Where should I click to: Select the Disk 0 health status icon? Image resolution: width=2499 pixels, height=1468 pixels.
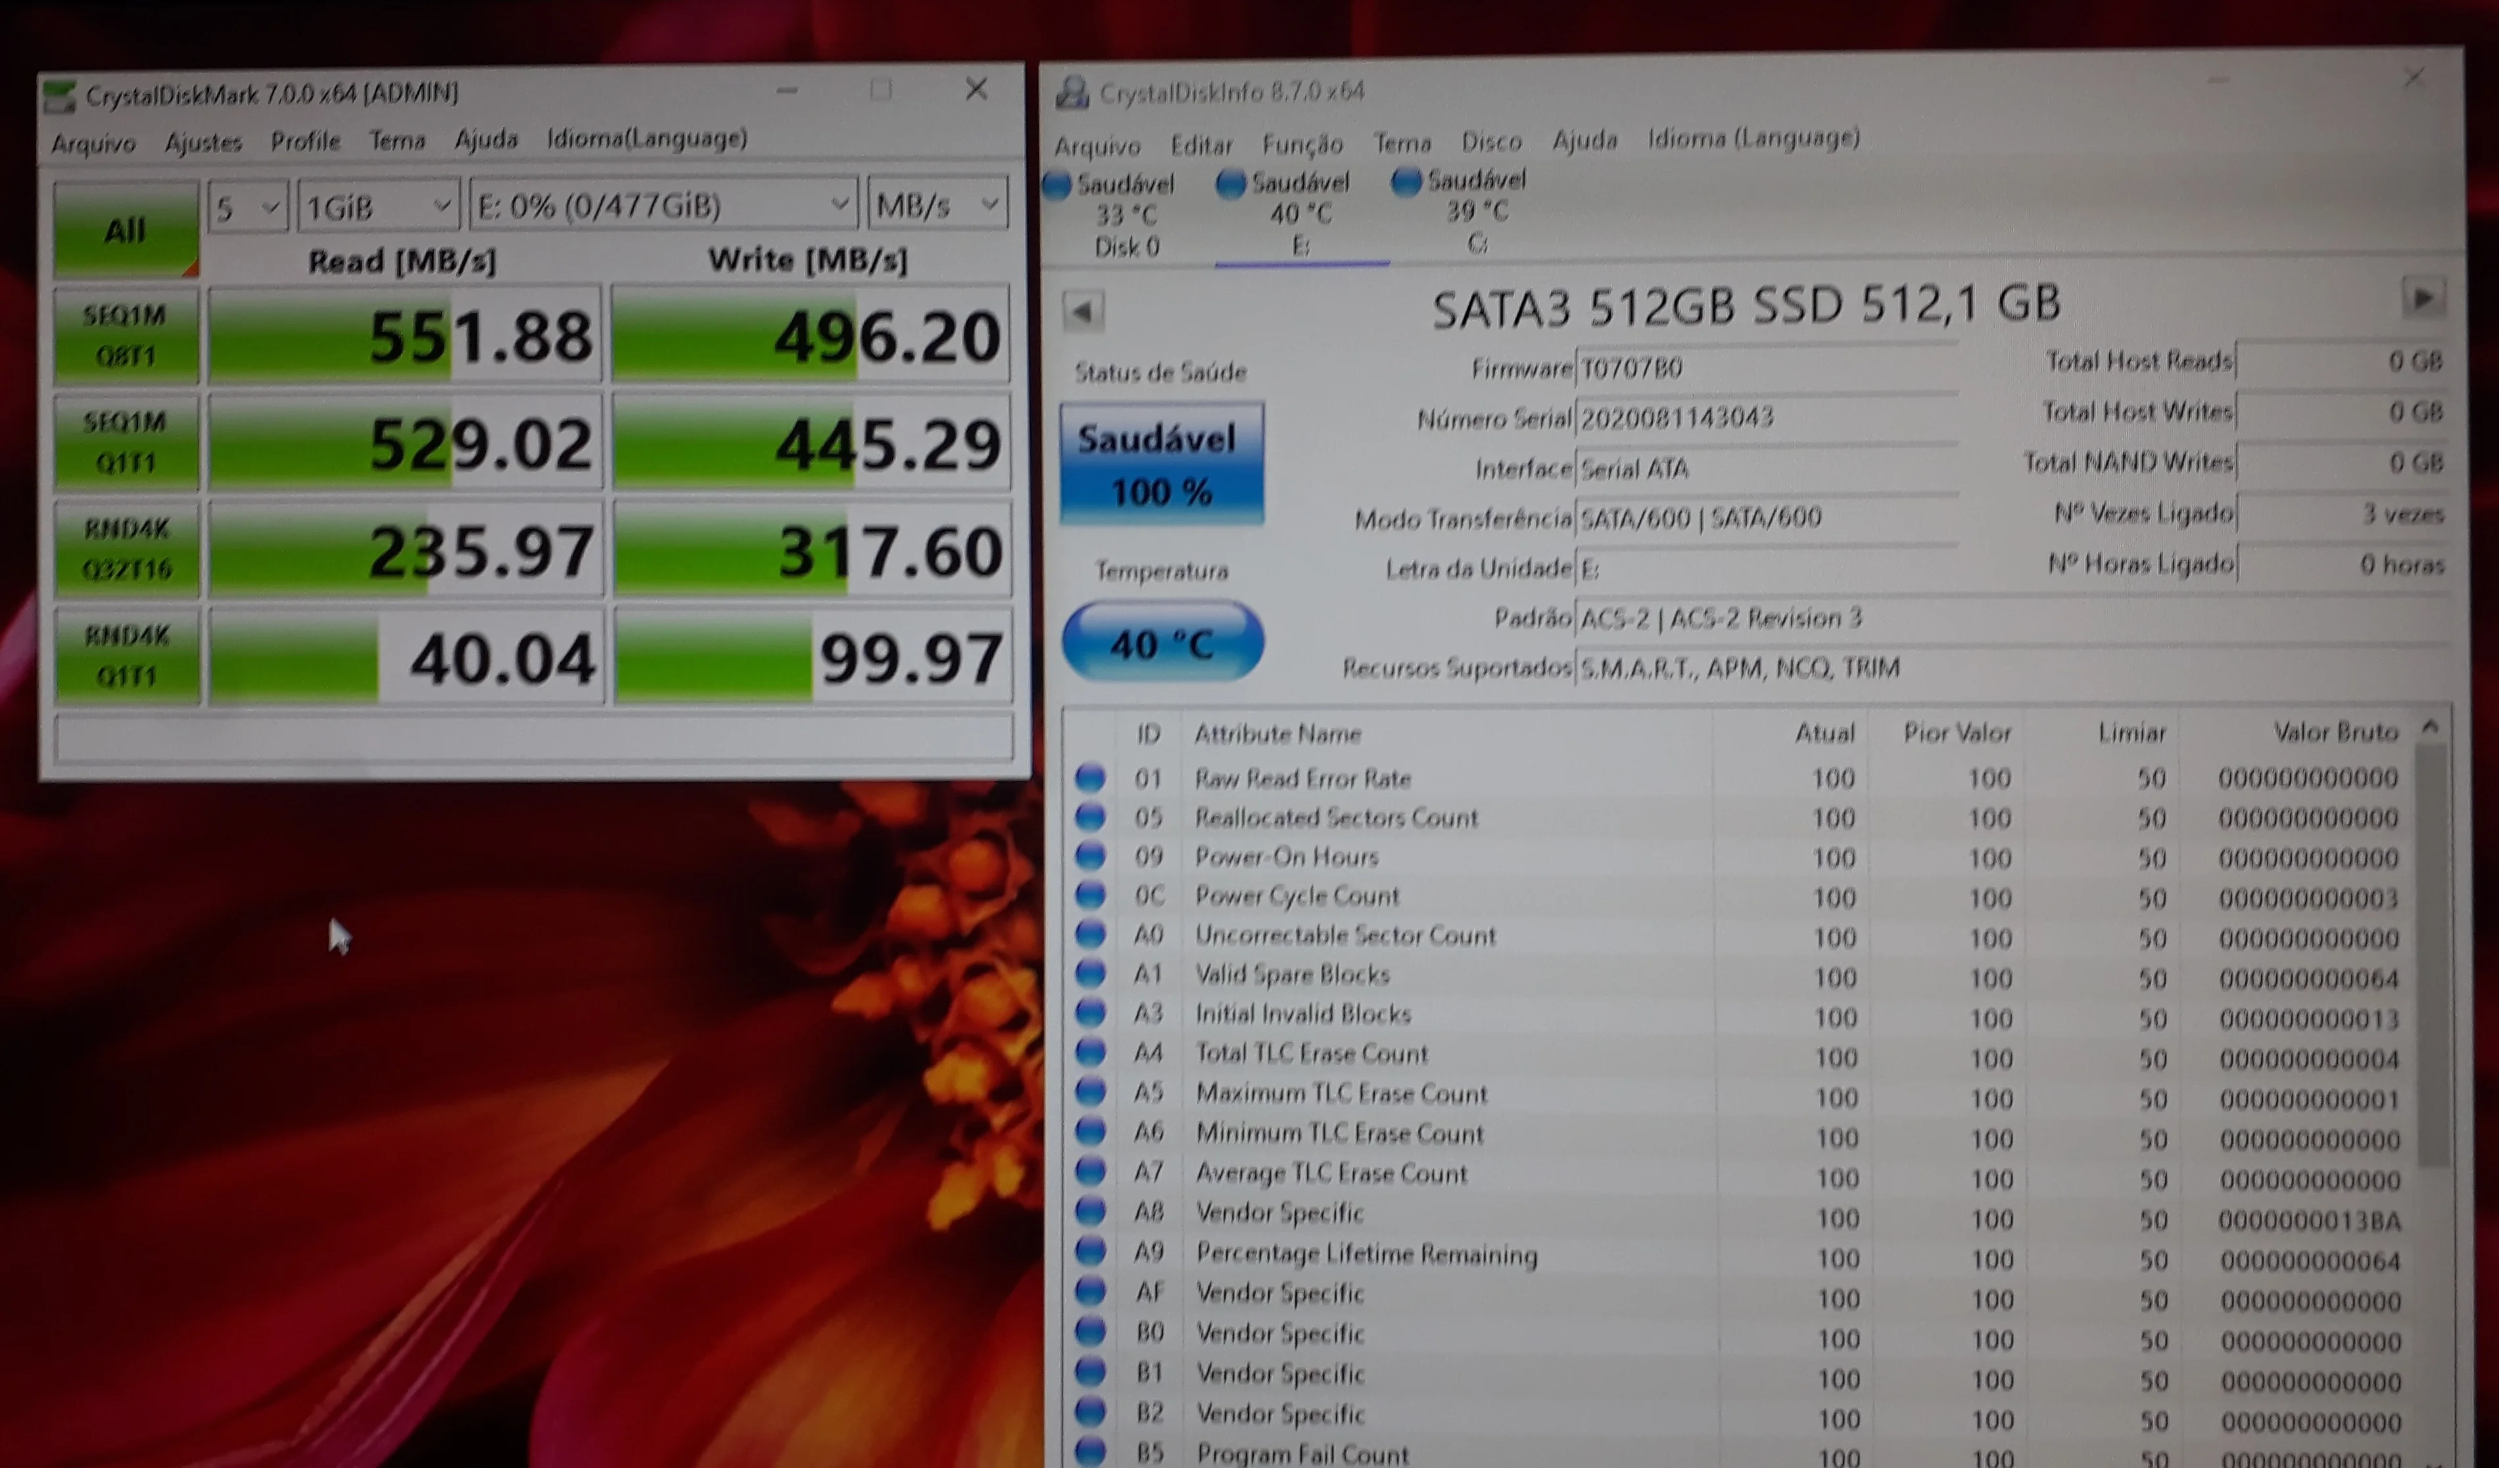pyautogui.click(x=1057, y=185)
